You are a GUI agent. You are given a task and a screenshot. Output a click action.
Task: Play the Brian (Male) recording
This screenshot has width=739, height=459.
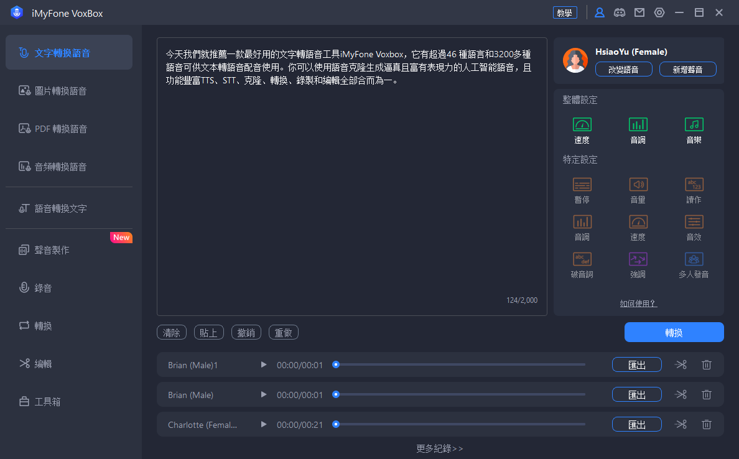[x=264, y=394]
